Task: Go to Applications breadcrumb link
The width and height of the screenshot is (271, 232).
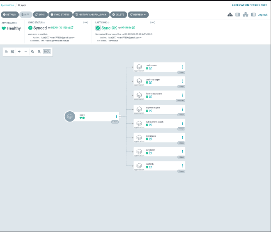Action: 7,5
